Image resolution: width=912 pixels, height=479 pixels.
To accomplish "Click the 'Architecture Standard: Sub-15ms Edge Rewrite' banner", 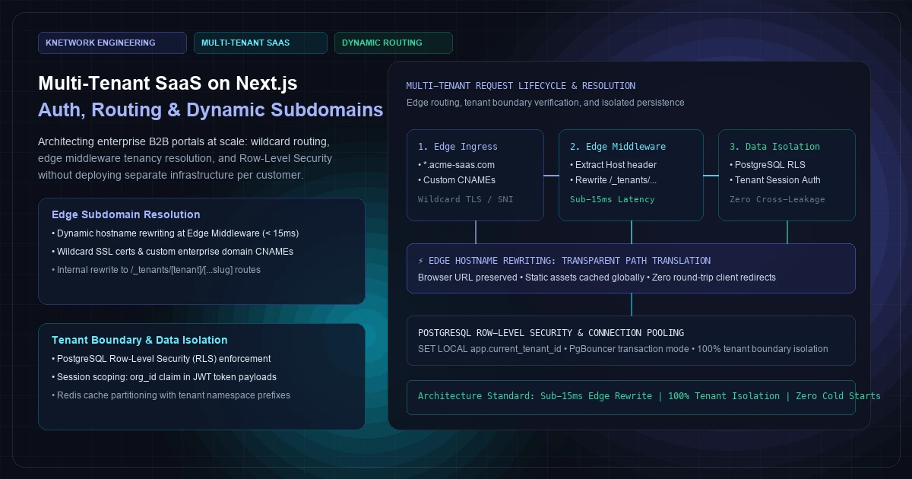I will click(631, 398).
